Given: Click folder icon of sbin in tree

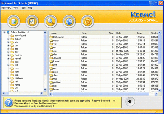Looking at the screenshot, I should (12, 72).
